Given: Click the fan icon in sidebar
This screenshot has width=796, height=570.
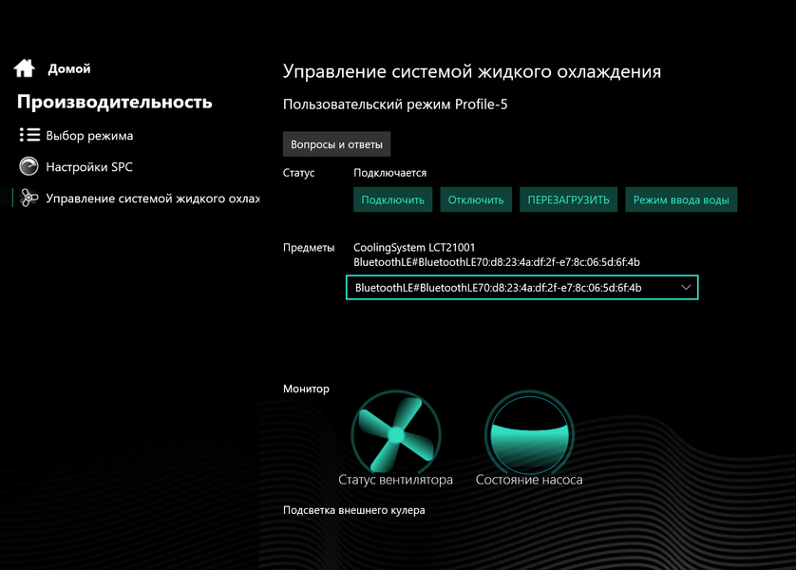Looking at the screenshot, I should (28, 198).
